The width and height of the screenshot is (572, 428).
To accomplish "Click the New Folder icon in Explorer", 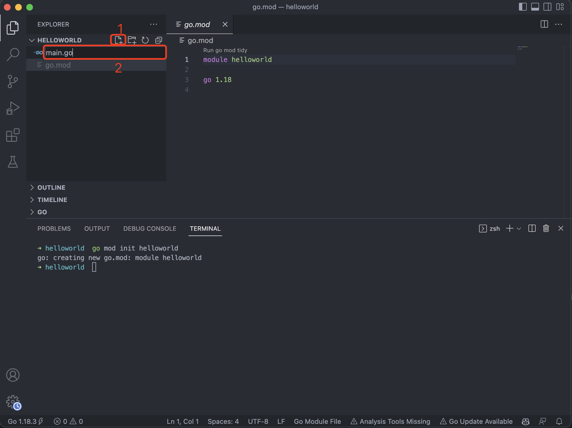I will (x=132, y=40).
